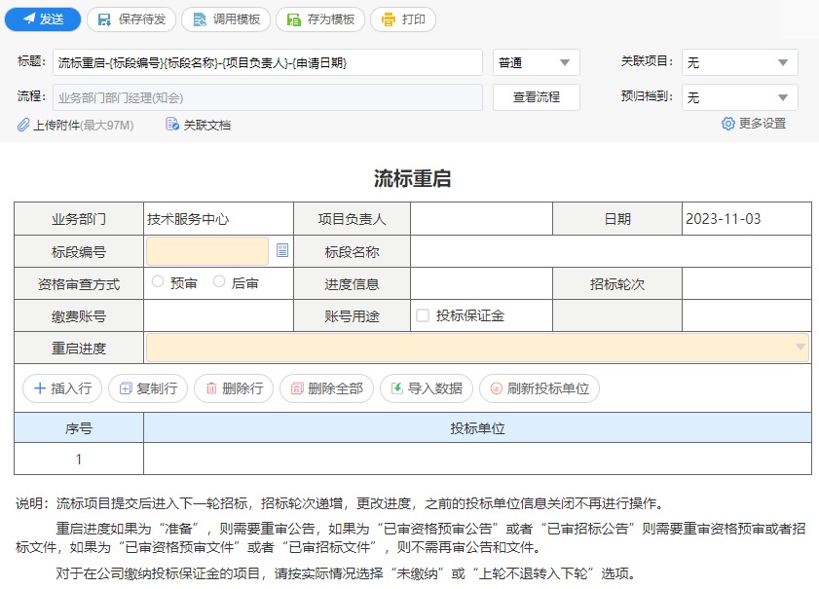This screenshot has width=819, height=589.
Task: Click the 项目负责人 value cell
Action: click(x=481, y=219)
